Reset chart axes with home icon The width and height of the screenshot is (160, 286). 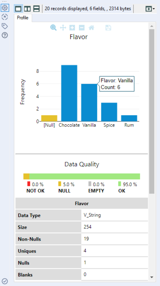pos(91,27)
